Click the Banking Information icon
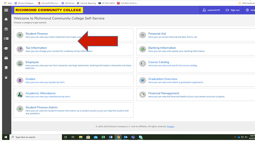The height and width of the screenshot is (143, 255). click(142, 49)
